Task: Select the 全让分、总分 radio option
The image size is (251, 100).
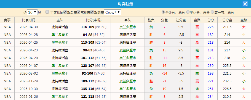Action: (163, 12)
